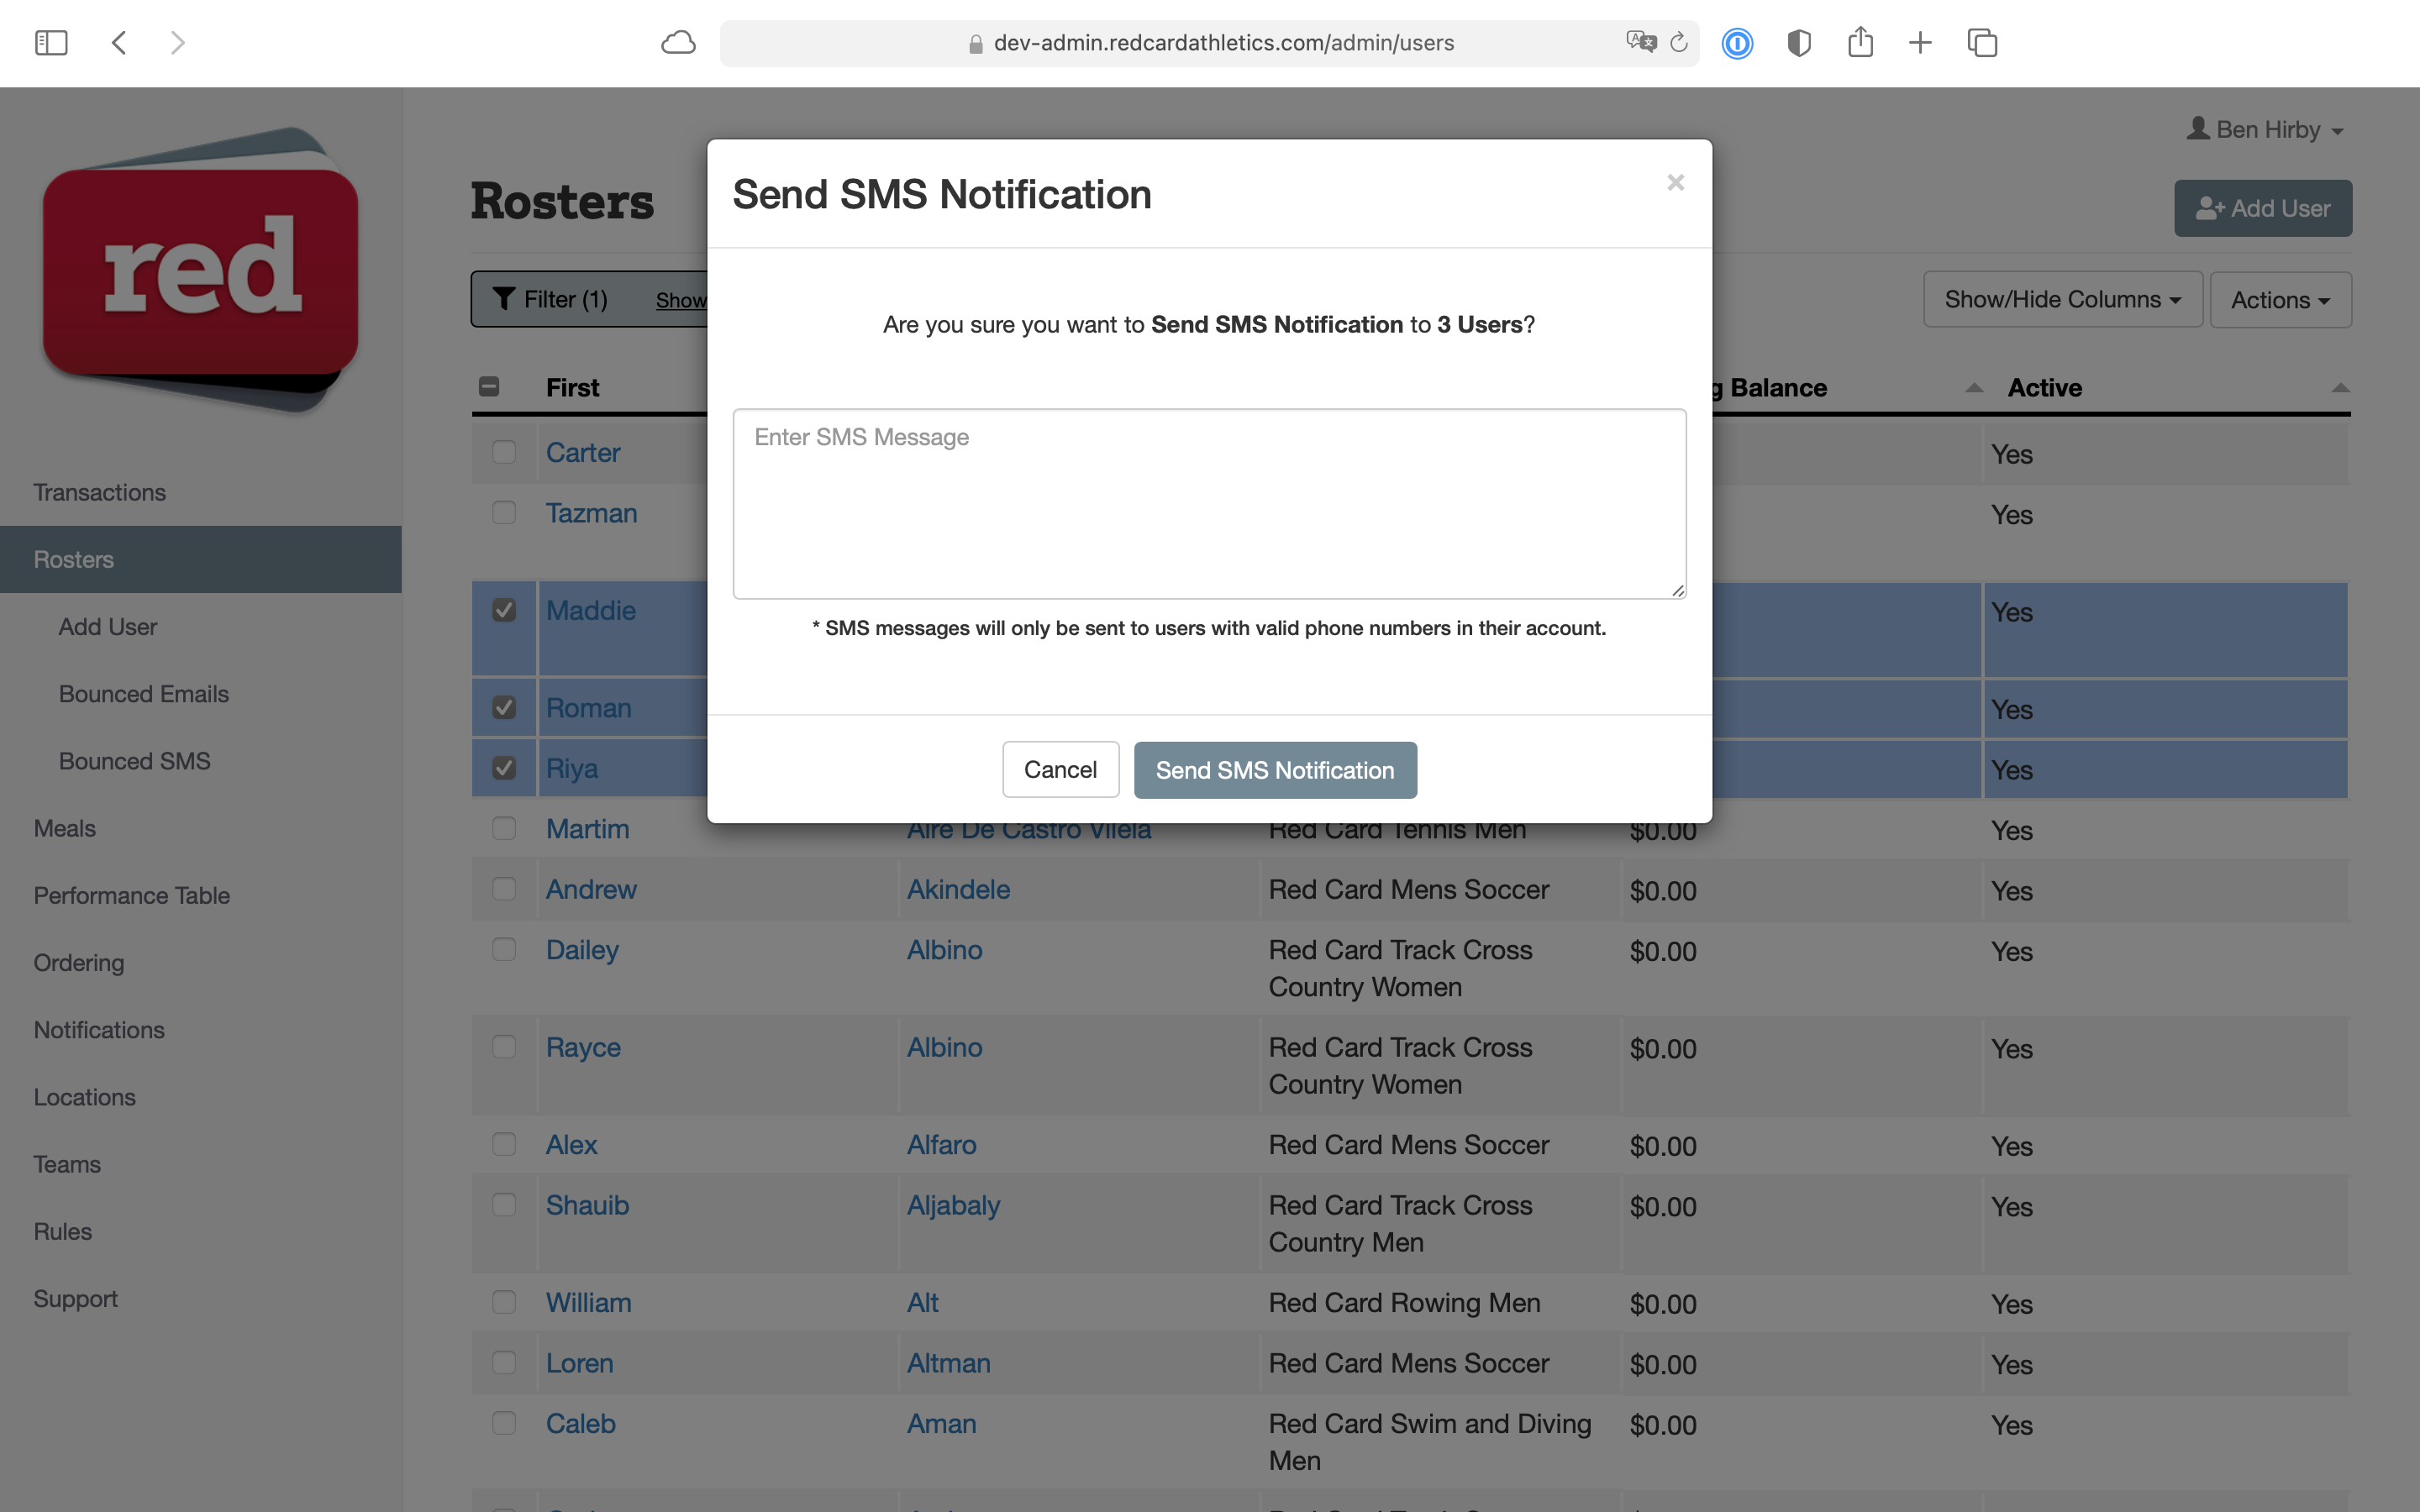Open Locations in the sidebar
Image resolution: width=2420 pixels, height=1512 pixels.
click(x=85, y=1097)
